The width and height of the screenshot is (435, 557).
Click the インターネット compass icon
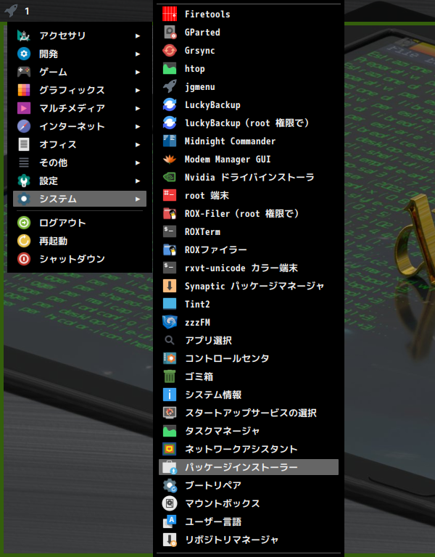point(24,126)
